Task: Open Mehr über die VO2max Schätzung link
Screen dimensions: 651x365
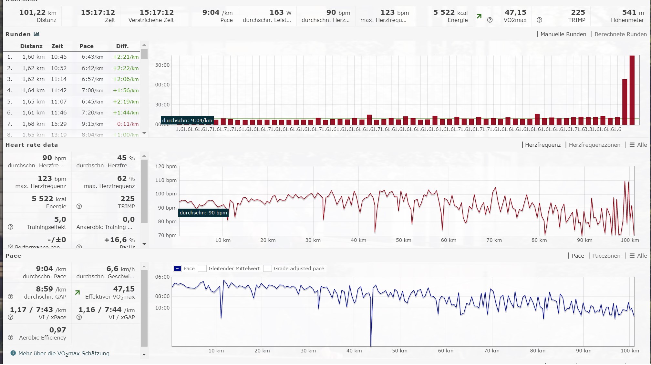Action: (x=64, y=353)
